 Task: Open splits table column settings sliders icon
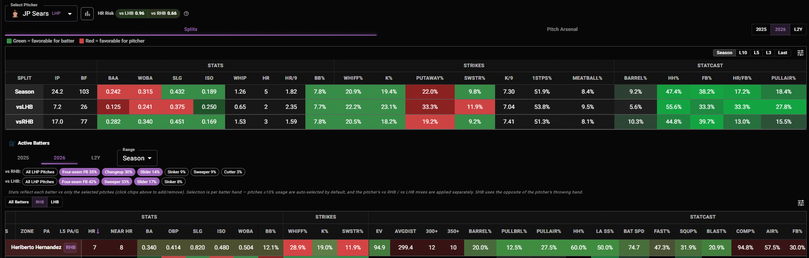click(x=800, y=53)
